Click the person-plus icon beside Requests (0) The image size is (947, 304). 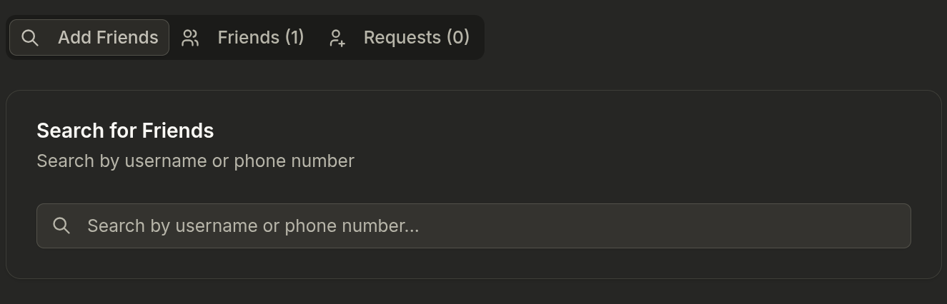coord(337,38)
